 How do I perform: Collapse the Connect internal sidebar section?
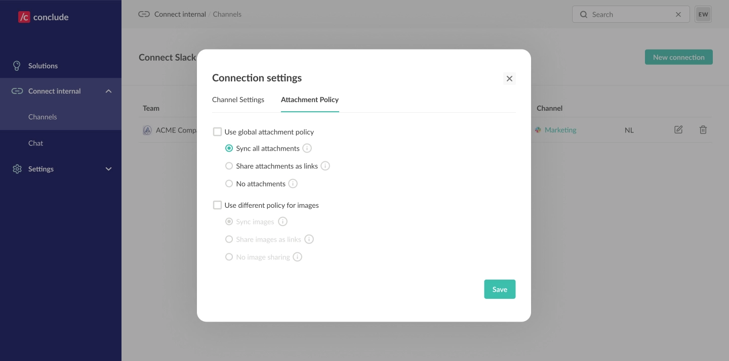108,91
